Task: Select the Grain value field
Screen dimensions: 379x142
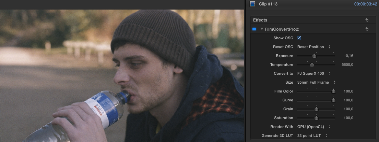Action: click(348, 109)
